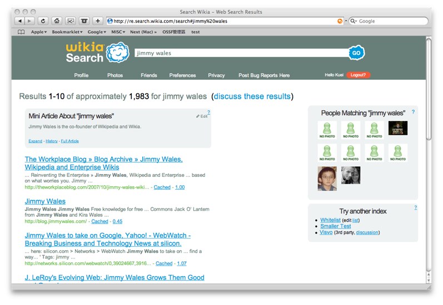
Task: Open Cached link for blog.jimmywales.com result
Action: 99,221
